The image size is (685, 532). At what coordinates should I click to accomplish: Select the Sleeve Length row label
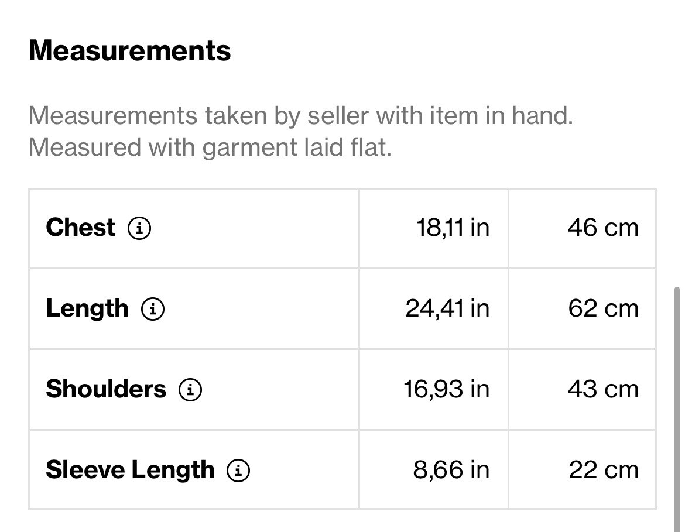click(x=130, y=470)
